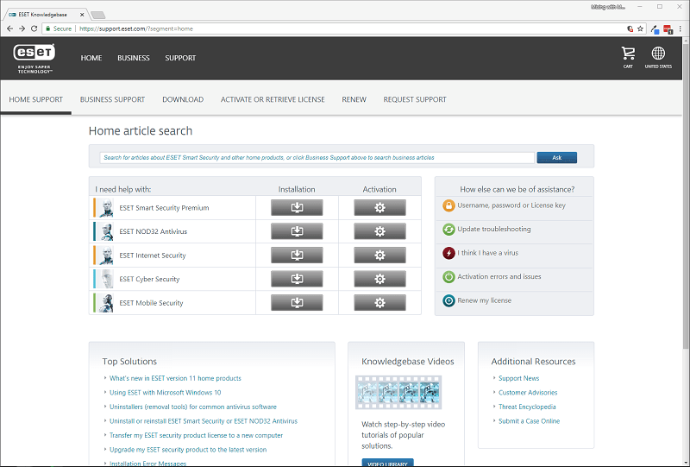Open Customer Advisories link
Image resolution: width=690 pixels, height=467 pixels.
528,392
